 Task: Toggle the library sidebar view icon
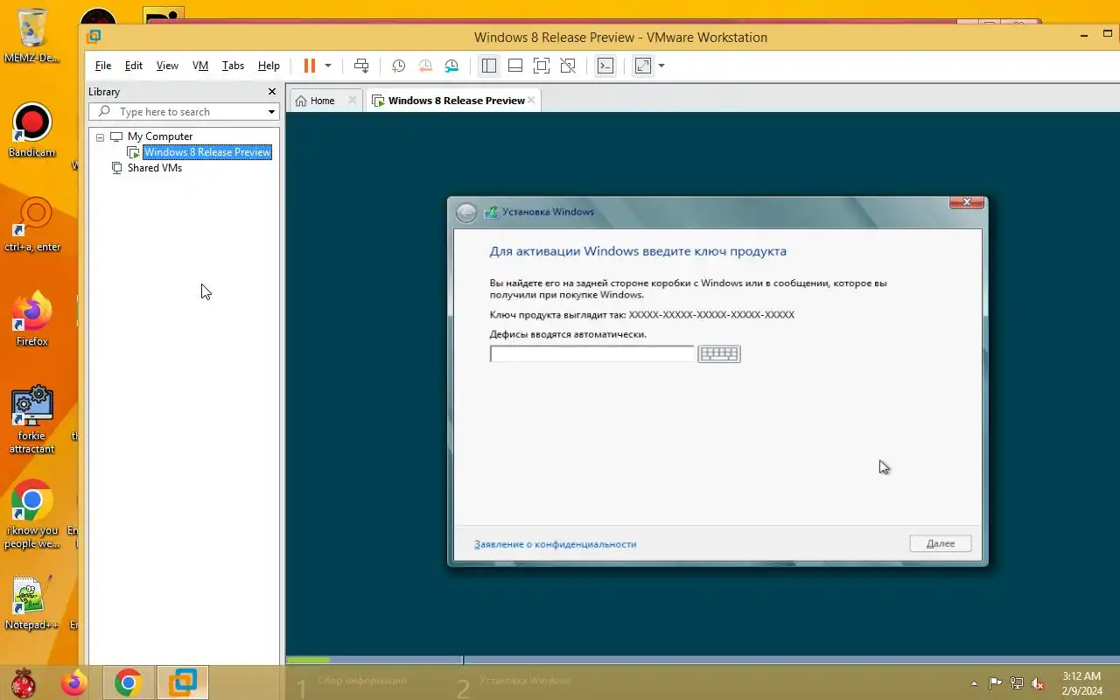[x=489, y=66]
